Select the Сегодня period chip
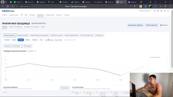 point(7,40)
